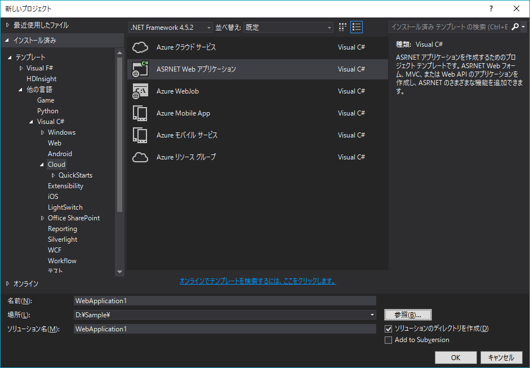Select WCF template category
530x368 pixels.
[x=55, y=250]
